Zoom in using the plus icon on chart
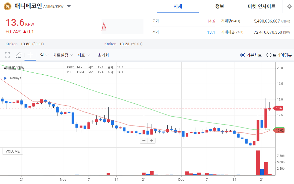294x184 pixels. (151, 140)
